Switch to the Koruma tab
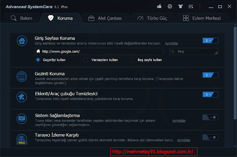 pos(60,18)
